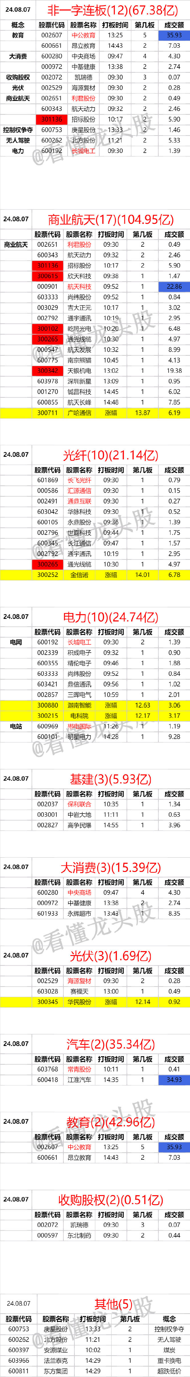Select stock name 深圳新星
190x1377 pixels.
[79, 381]
